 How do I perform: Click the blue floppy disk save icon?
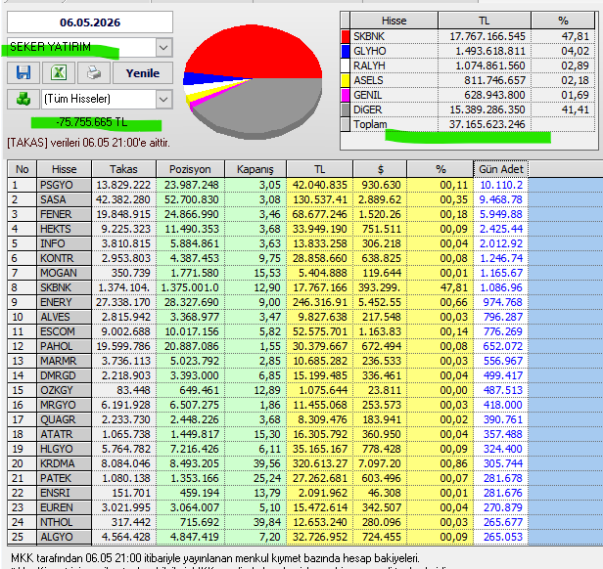coord(23,72)
